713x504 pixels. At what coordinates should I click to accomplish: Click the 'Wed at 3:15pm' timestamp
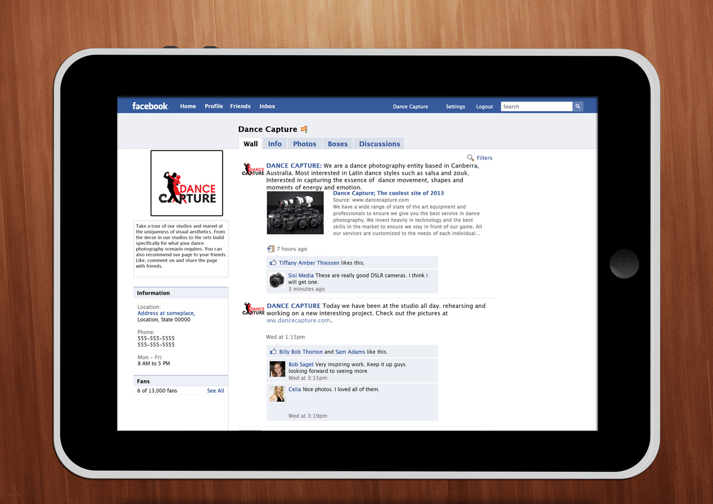(308, 378)
